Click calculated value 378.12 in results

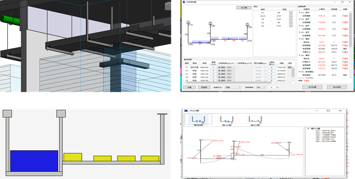tap(322, 16)
